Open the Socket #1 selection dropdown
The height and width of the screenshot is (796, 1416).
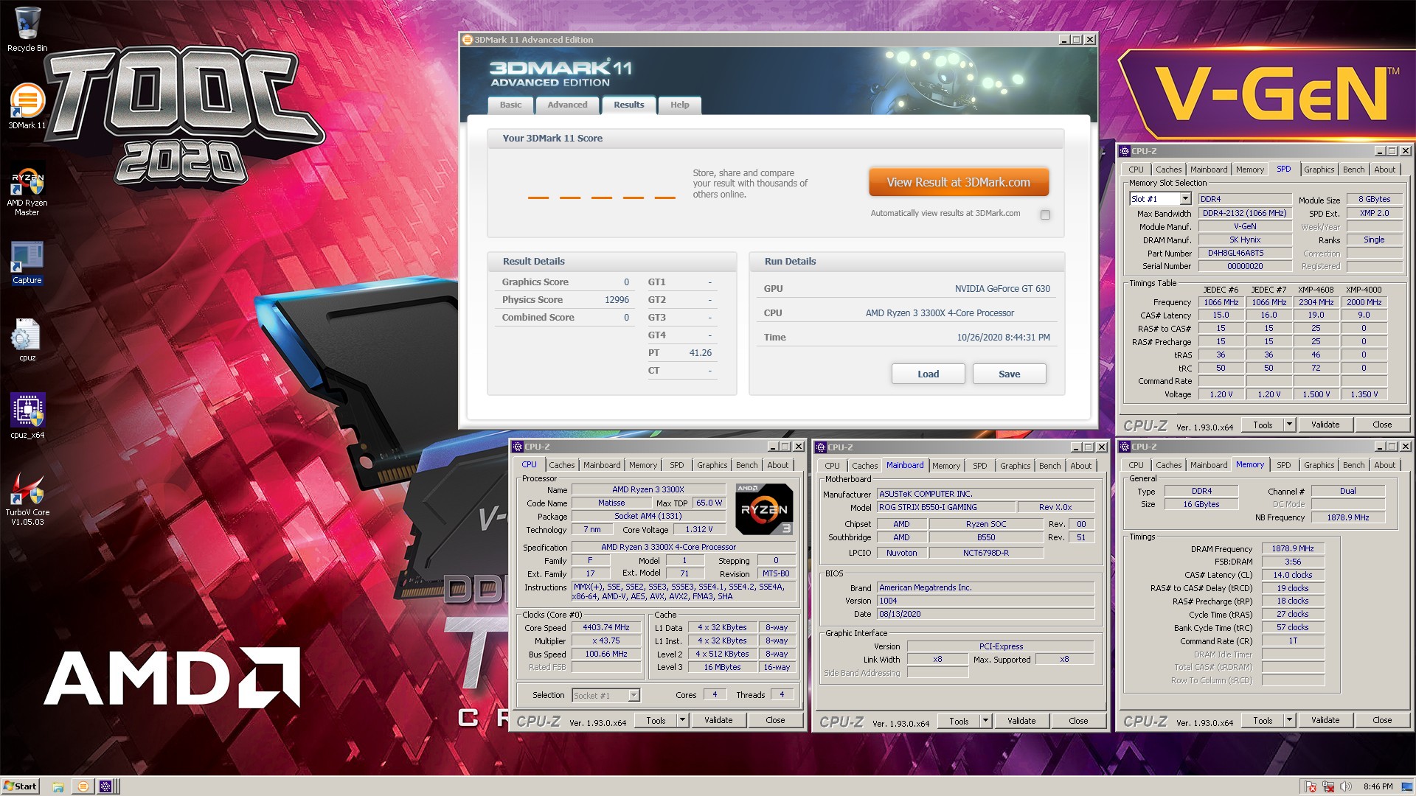click(x=633, y=695)
